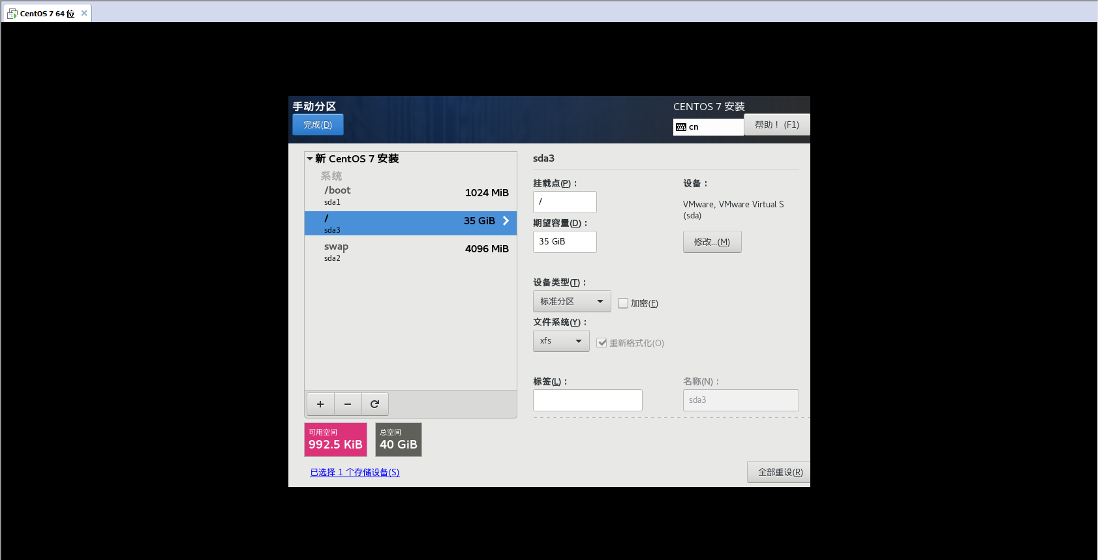Collapse the 新 CentOS 7 安装 tree
This screenshot has height=560, width=1098.
tap(310, 158)
